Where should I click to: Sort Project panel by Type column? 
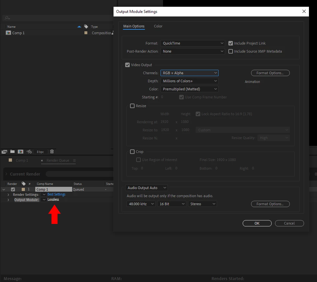pos(94,27)
